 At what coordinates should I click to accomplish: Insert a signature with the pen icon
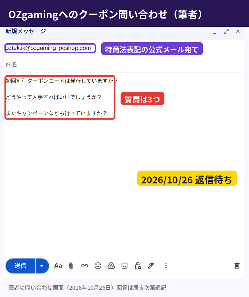(151, 266)
